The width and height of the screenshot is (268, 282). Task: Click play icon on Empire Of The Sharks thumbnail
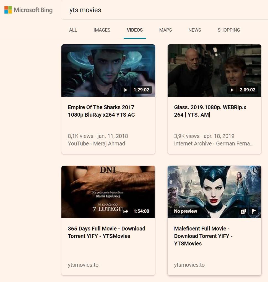pyautogui.click(x=126, y=90)
